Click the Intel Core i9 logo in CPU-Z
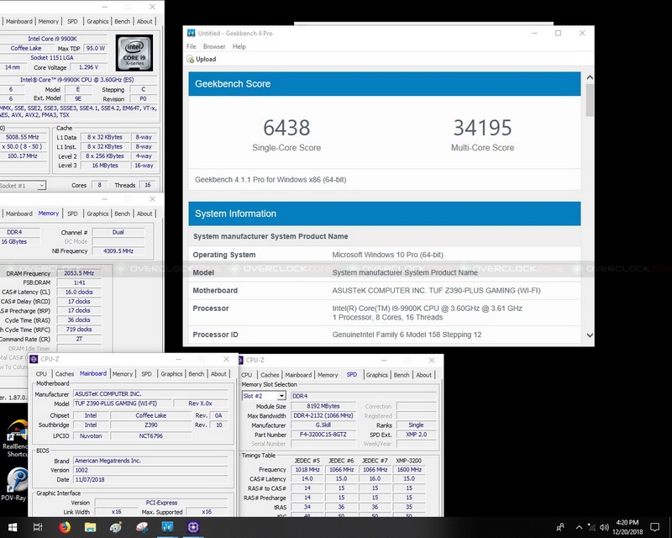The image size is (672, 538). 134,53
